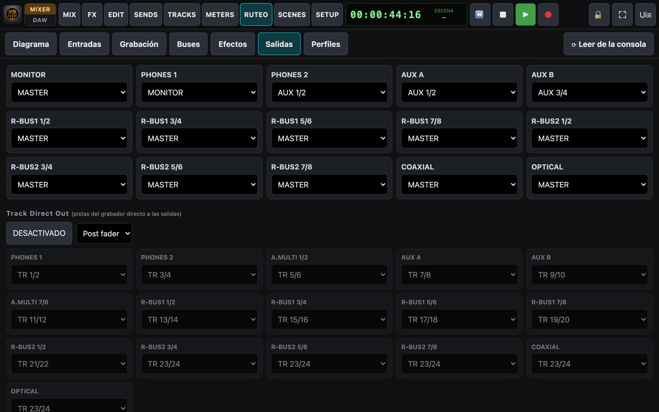The height and width of the screenshot is (412, 659).
Task: Toggle Track Direct Out DESACTIVADO button
Action: [x=39, y=233]
